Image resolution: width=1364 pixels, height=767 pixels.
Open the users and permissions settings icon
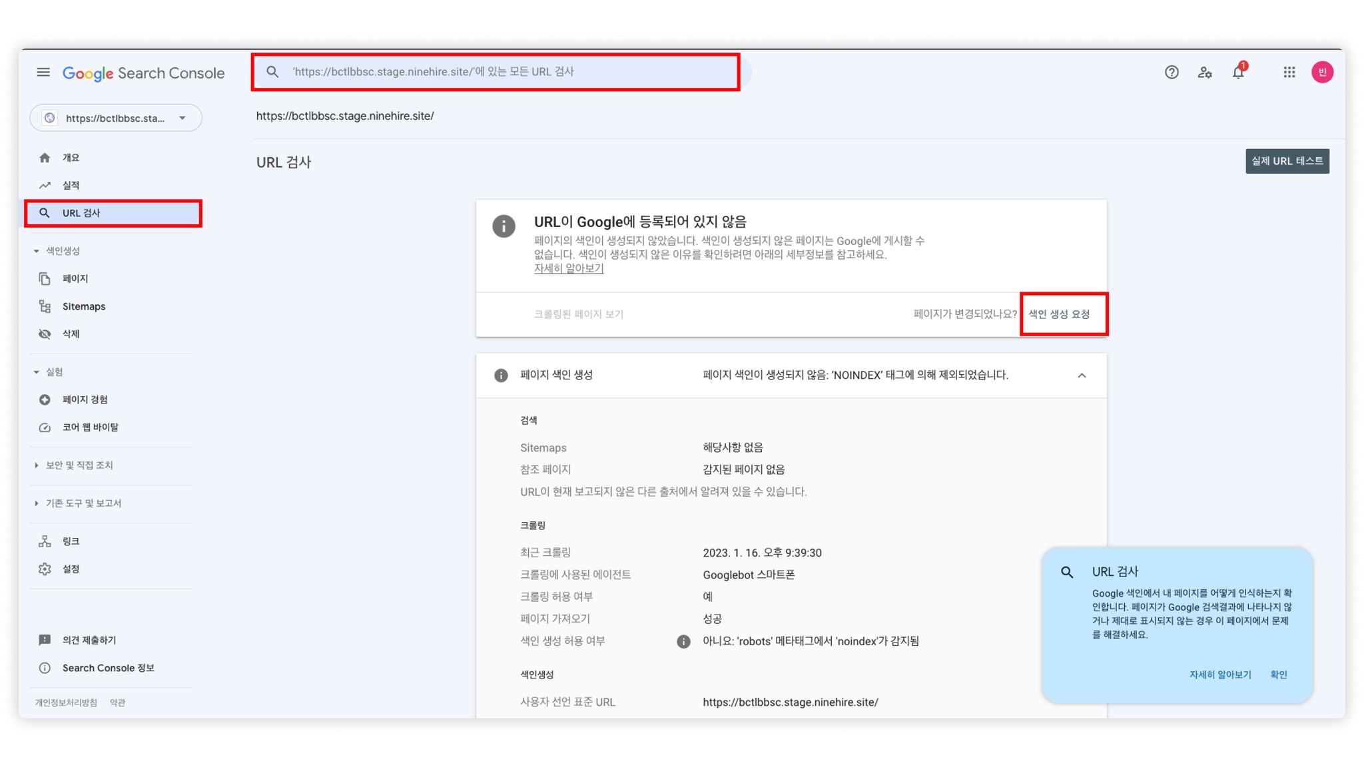pos(1205,72)
